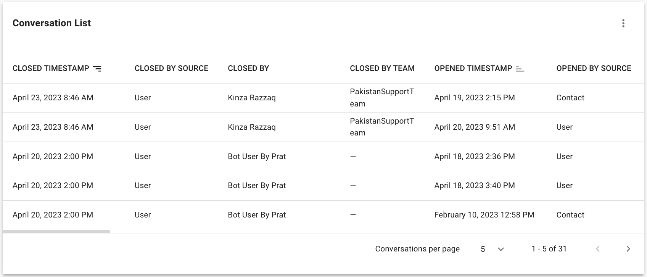Select row opened April 20, 2023 9:51 AM

coord(474,127)
